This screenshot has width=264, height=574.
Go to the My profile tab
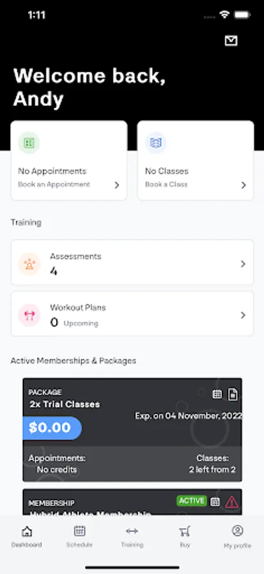coord(238,536)
